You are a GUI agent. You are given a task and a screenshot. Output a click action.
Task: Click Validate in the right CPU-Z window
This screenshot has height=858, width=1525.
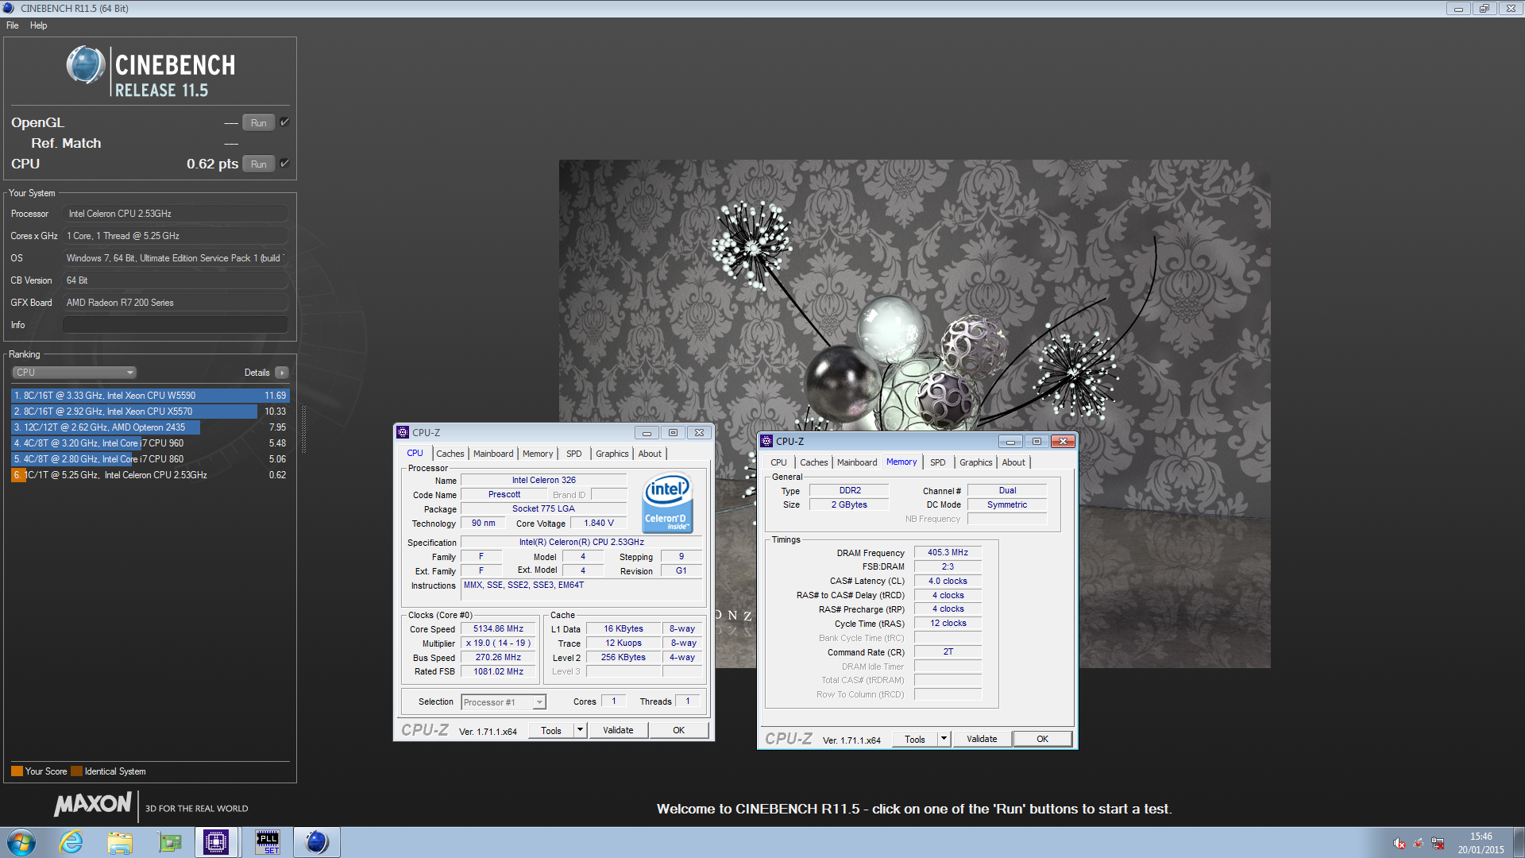point(982,739)
